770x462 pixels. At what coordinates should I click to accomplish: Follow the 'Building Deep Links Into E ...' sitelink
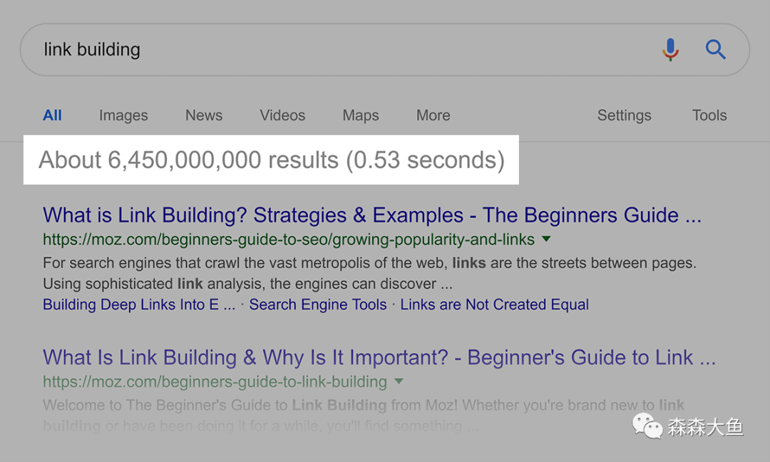click(139, 304)
